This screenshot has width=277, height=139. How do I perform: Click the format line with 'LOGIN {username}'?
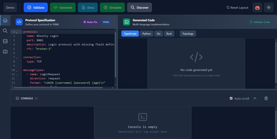click(x=67, y=83)
